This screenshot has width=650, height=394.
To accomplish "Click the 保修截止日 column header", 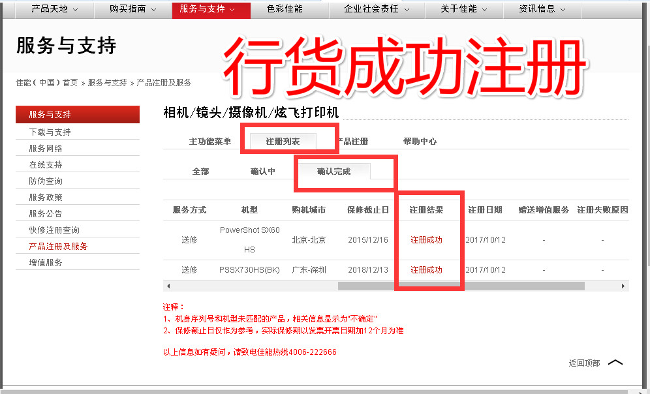I will [x=368, y=210].
